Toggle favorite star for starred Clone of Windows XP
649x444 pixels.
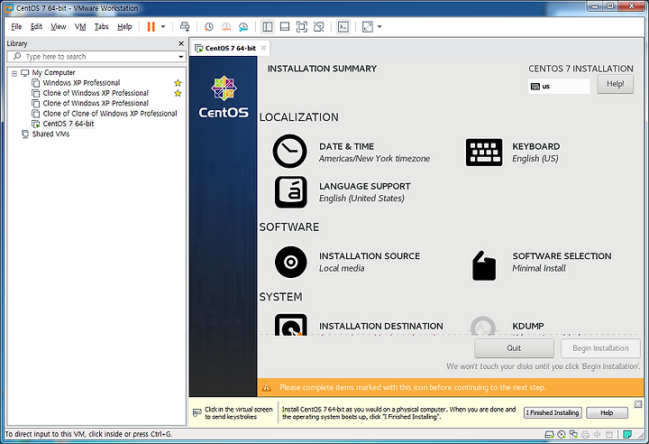[x=178, y=93]
